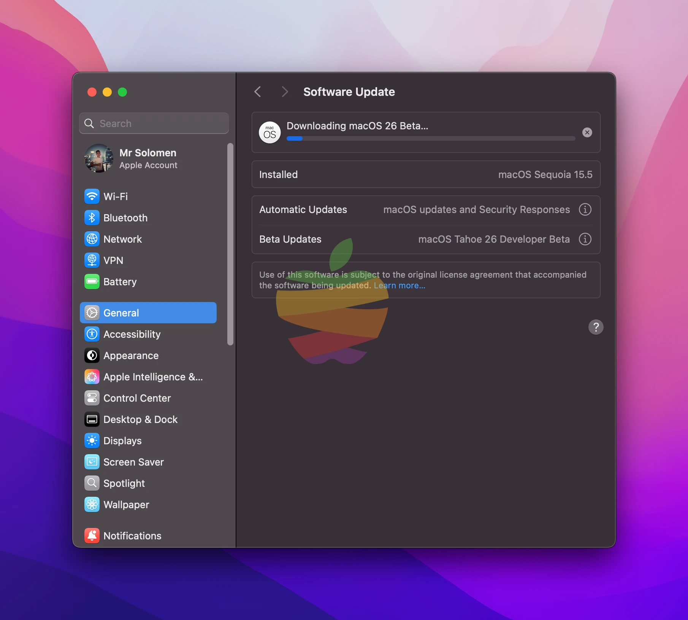Viewport: 688px width, 620px height.
Task: Go back with left chevron
Action: (258, 92)
